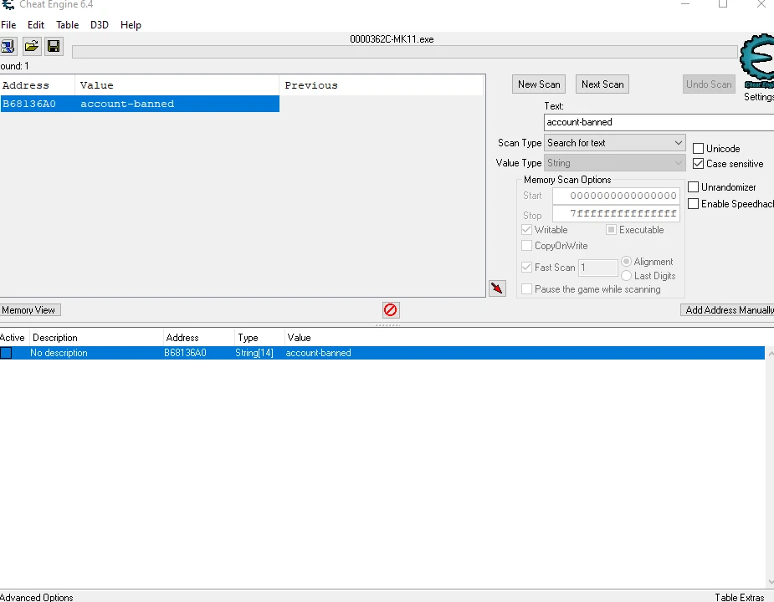The width and height of the screenshot is (774, 602).
Task: Click the panel splitter grip handle
Action: [388, 325]
